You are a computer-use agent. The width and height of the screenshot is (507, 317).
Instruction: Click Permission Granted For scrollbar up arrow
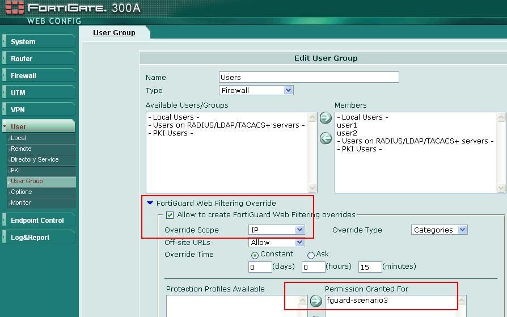(x=462, y=300)
